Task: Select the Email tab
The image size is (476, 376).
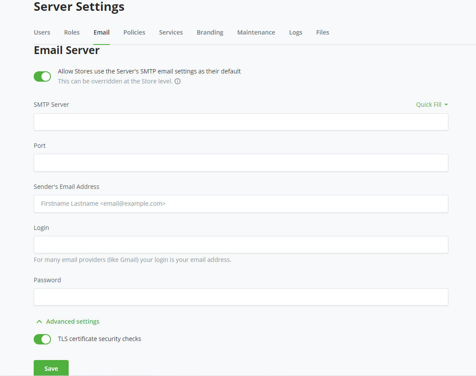Action: pos(102,32)
